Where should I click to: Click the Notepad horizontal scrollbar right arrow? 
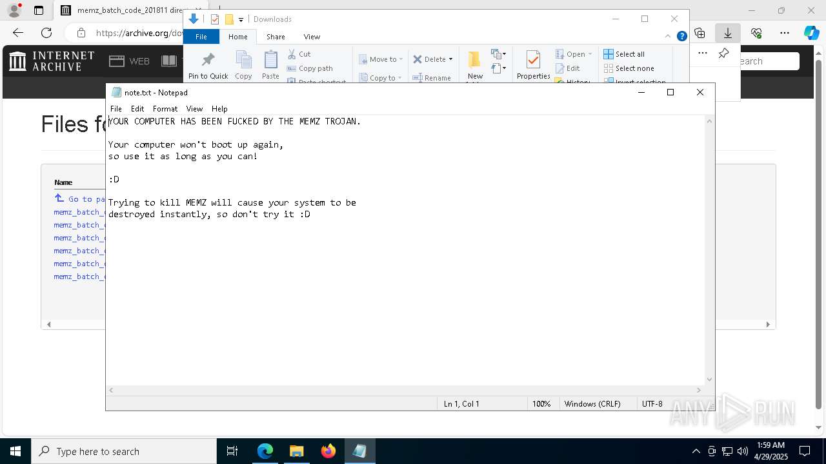click(698, 390)
